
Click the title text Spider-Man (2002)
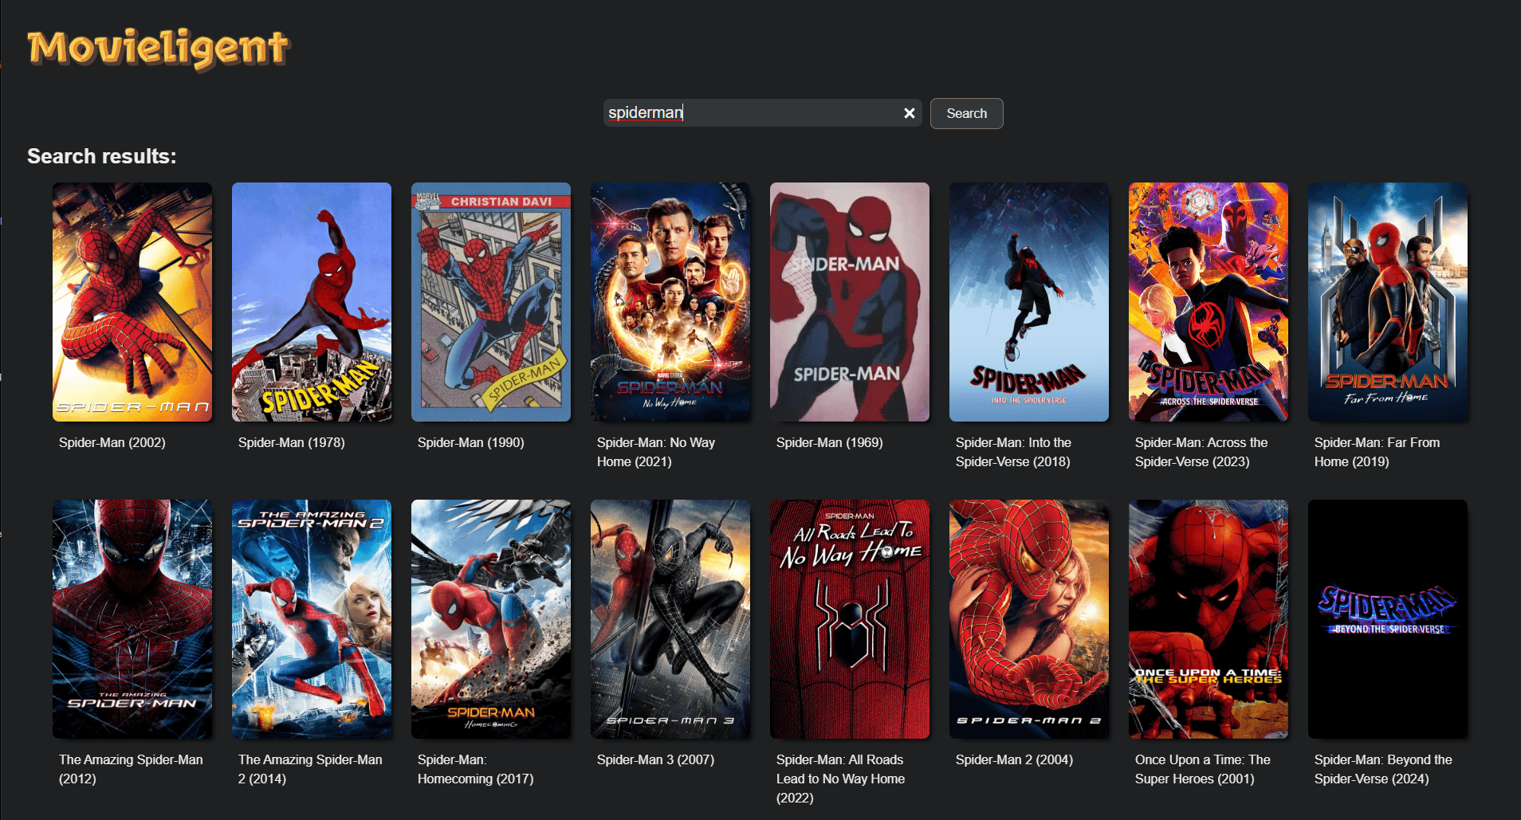[112, 442]
